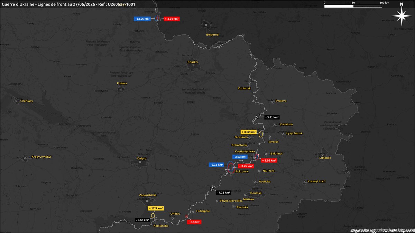This screenshot has width=415, height=233.
Task: Click the 'Donetsk' city label
Action: click(256, 193)
